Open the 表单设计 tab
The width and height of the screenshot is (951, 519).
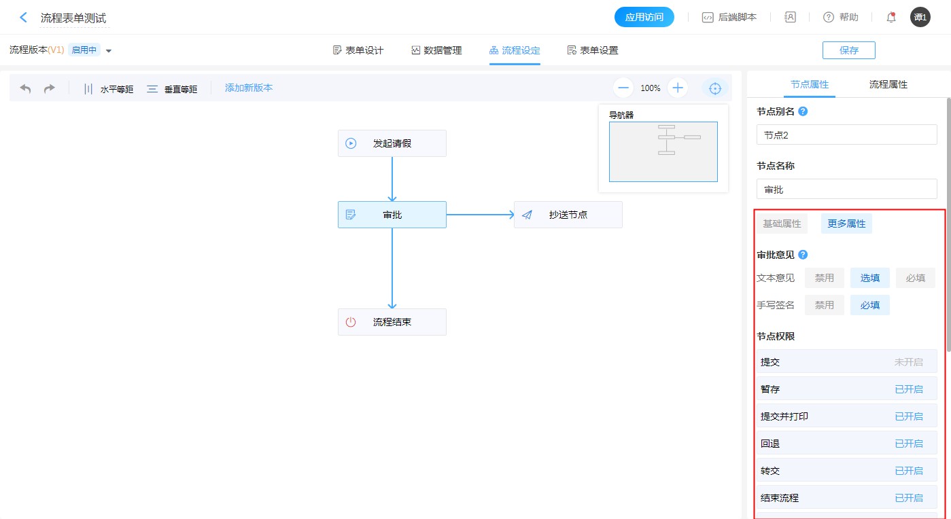point(358,50)
